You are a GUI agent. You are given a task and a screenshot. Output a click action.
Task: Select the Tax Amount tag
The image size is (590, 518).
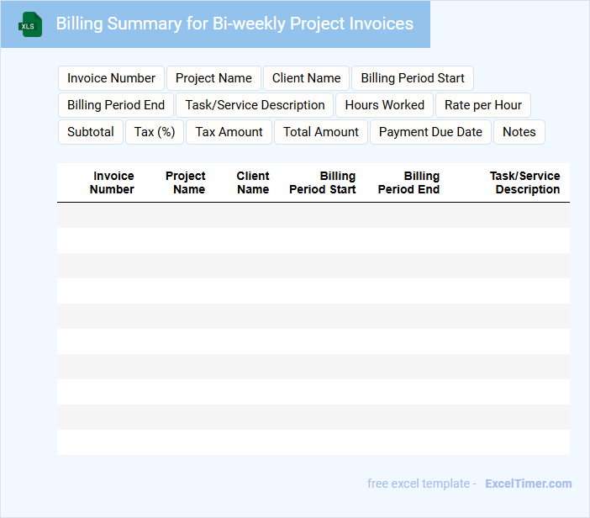[x=229, y=132]
